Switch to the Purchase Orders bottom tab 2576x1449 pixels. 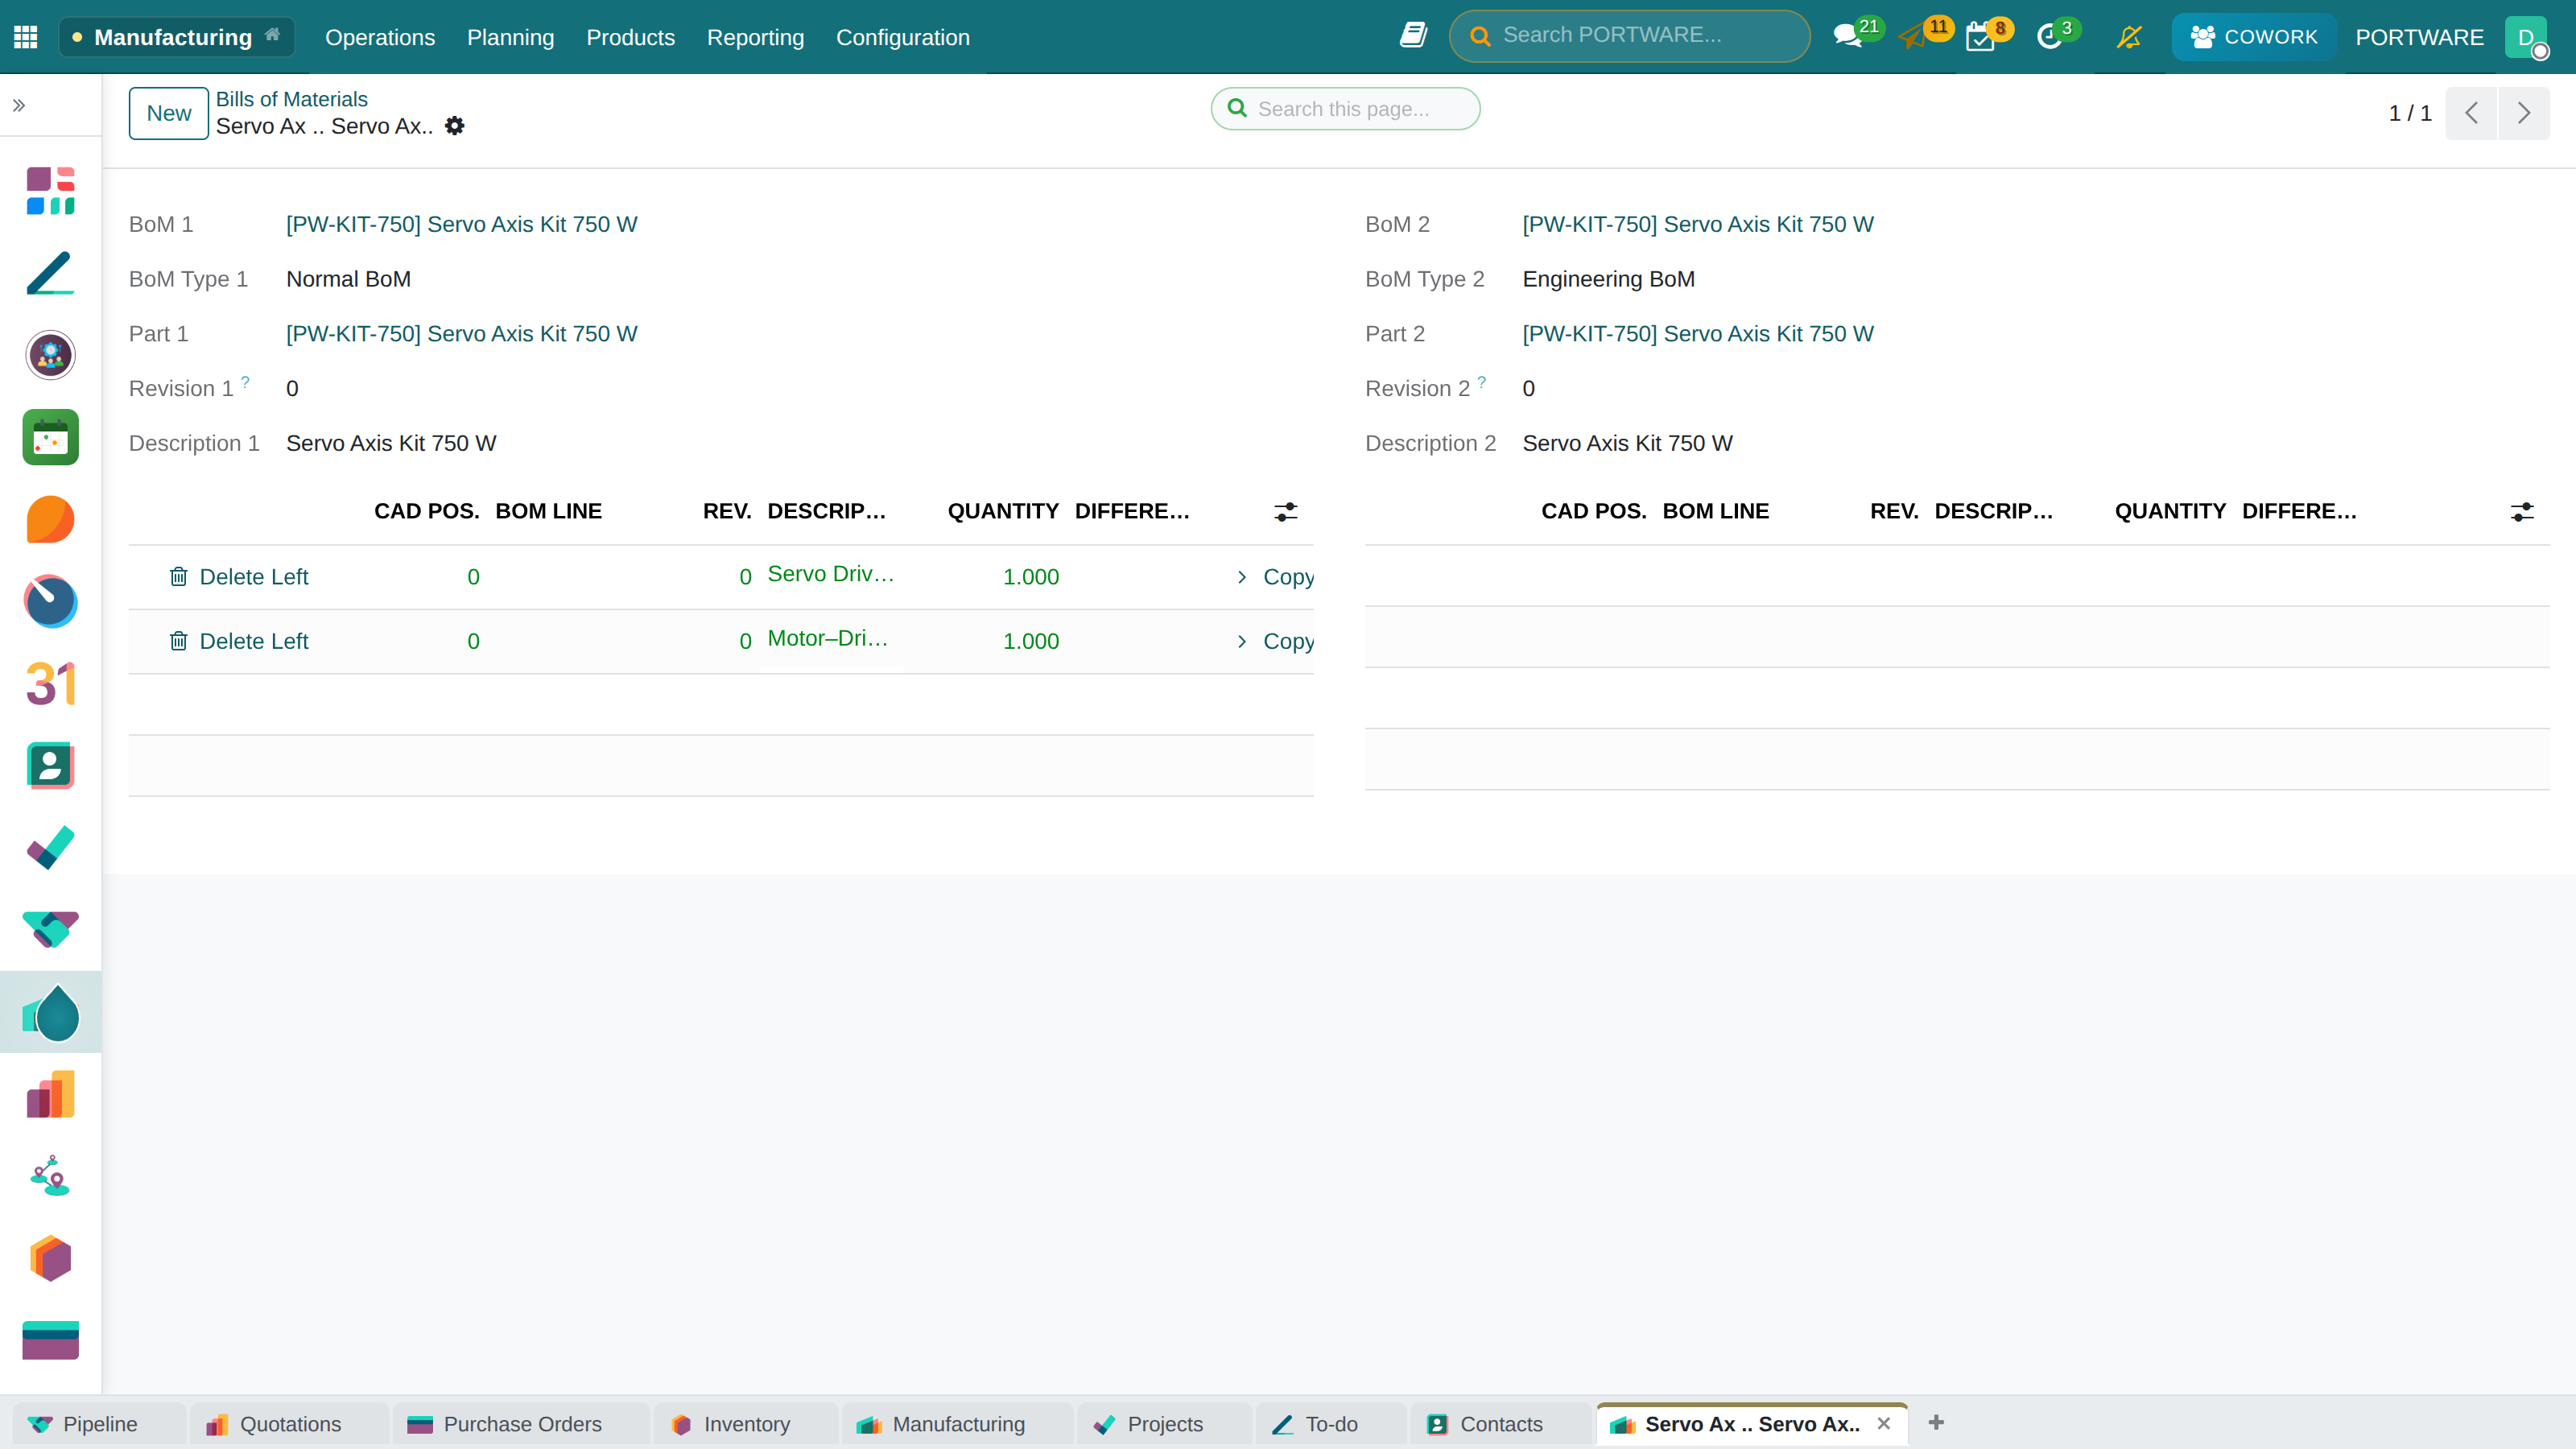(521, 1424)
